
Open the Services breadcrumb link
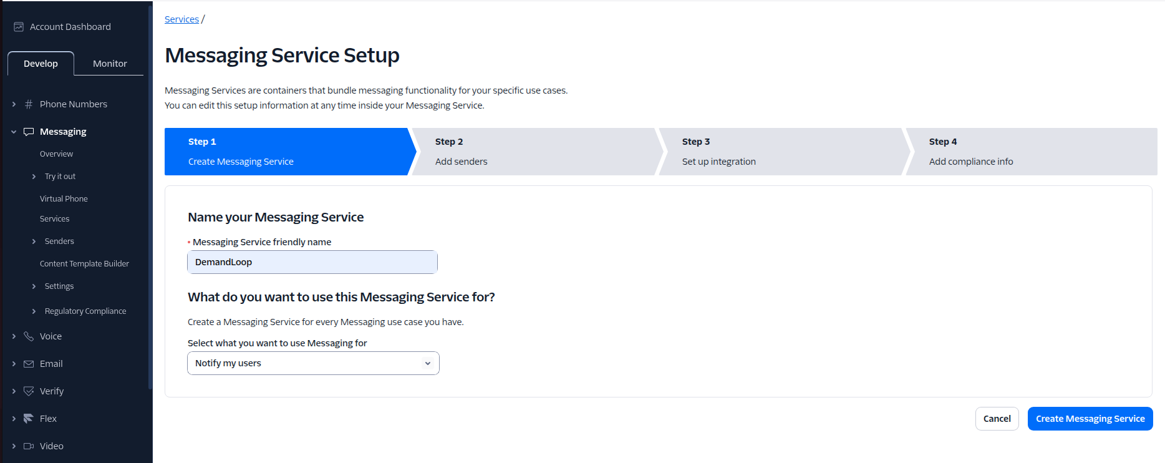pyautogui.click(x=181, y=19)
